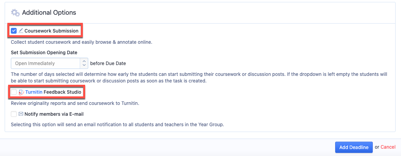Screen dimensions: 401x156
Task: Click the before Due Date text
Action: 108,63
